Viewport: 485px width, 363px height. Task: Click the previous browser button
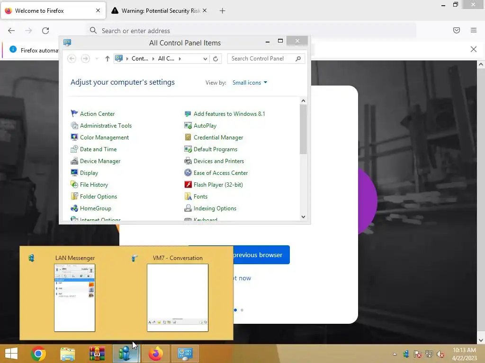pos(261,255)
